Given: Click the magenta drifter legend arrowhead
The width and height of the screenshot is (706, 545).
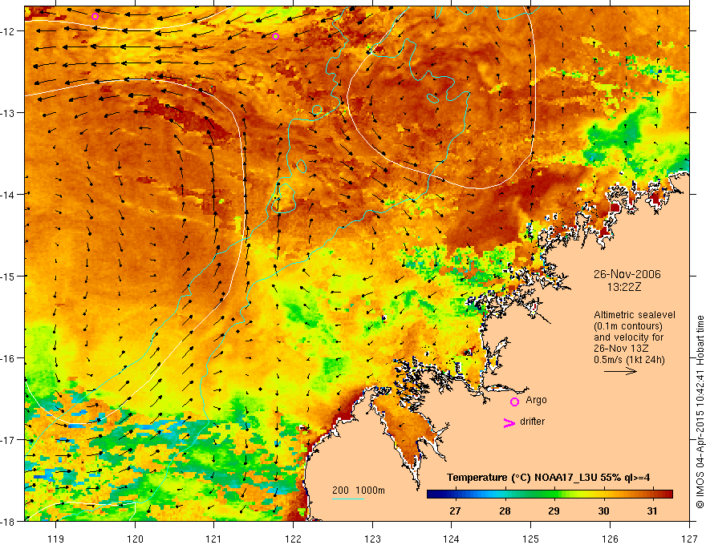Looking at the screenshot, I should tap(509, 422).
